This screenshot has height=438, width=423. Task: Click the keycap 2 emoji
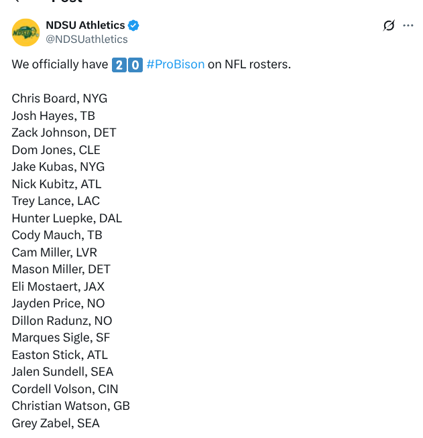coord(119,65)
